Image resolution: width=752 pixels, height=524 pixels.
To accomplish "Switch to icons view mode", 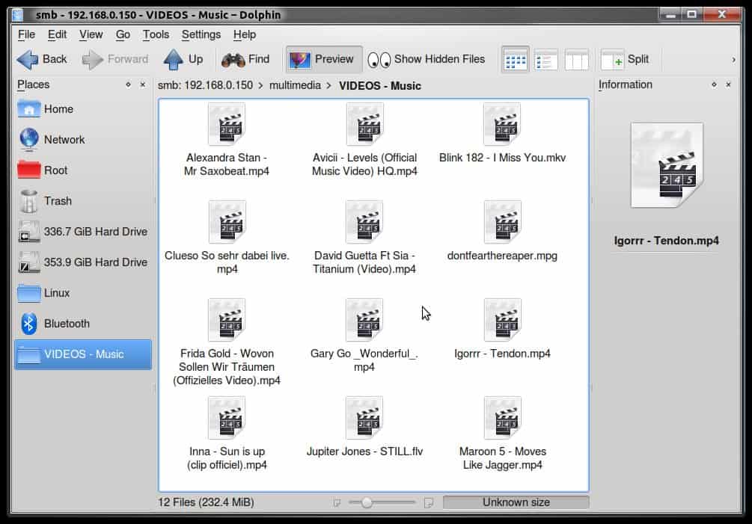I will click(516, 60).
